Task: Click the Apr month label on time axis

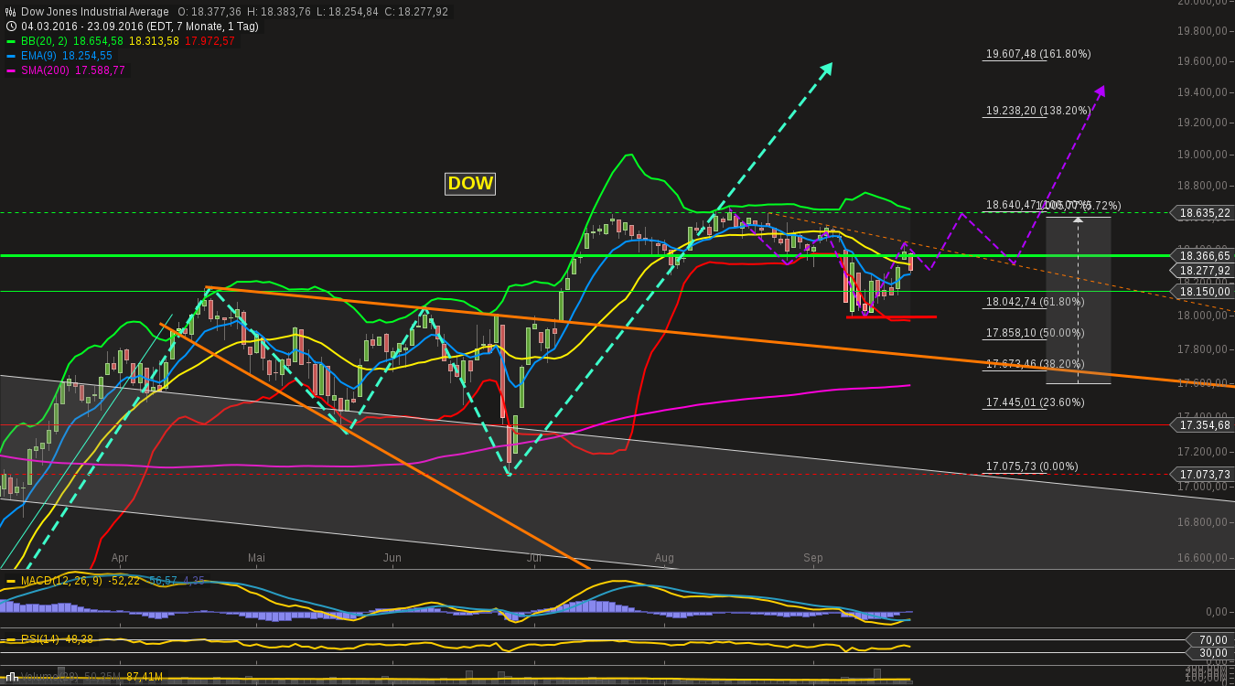Action: tap(120, 557)
